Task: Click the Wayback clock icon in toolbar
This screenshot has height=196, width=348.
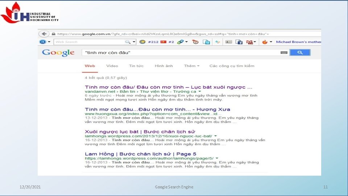Action: click(x=195, y=42)
